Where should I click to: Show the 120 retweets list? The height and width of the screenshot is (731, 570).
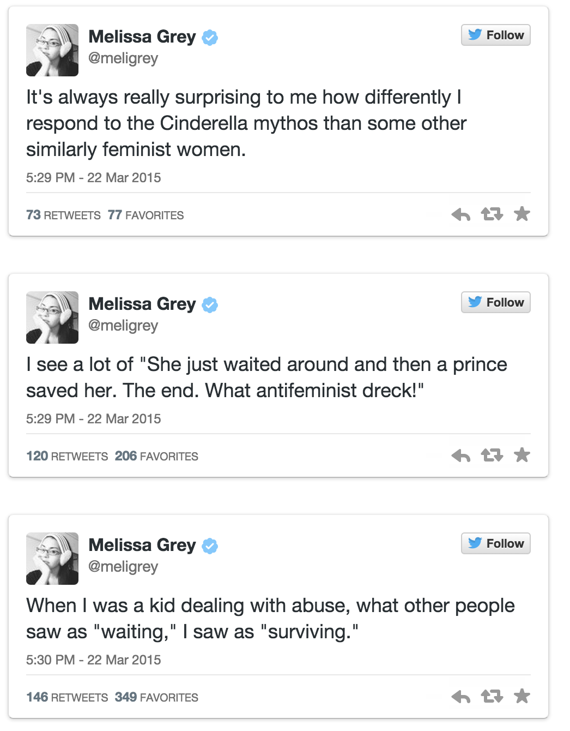(67, 457)
